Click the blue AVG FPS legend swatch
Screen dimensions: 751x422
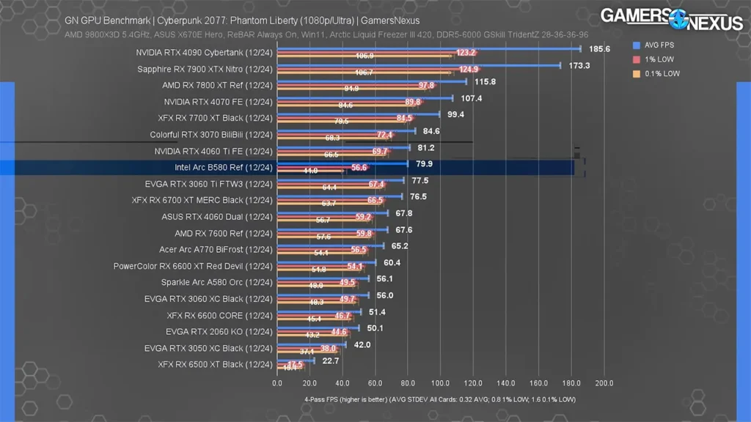pos(637,45)
